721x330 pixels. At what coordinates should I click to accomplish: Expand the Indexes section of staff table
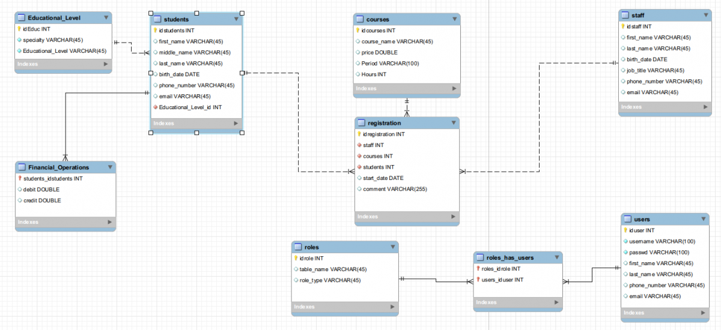707,107
